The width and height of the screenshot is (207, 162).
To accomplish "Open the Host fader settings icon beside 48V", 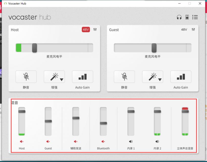I will pos(95,29).
